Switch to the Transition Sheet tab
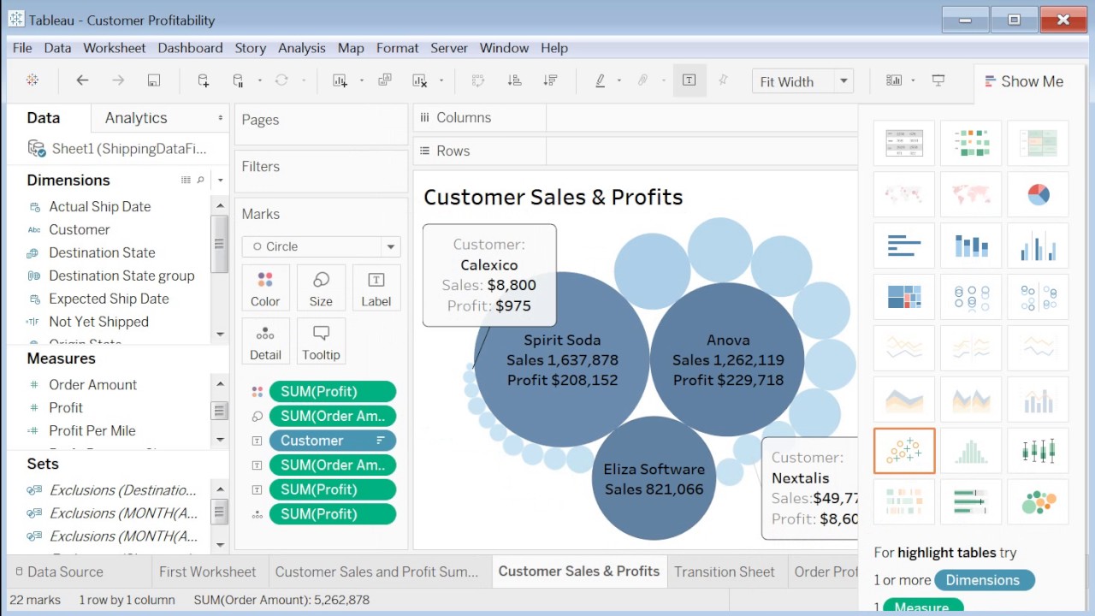Viewport: 1095px width, 616px height. click(724, 572)
